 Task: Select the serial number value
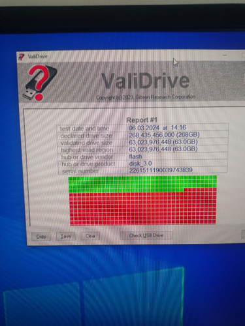161,170
